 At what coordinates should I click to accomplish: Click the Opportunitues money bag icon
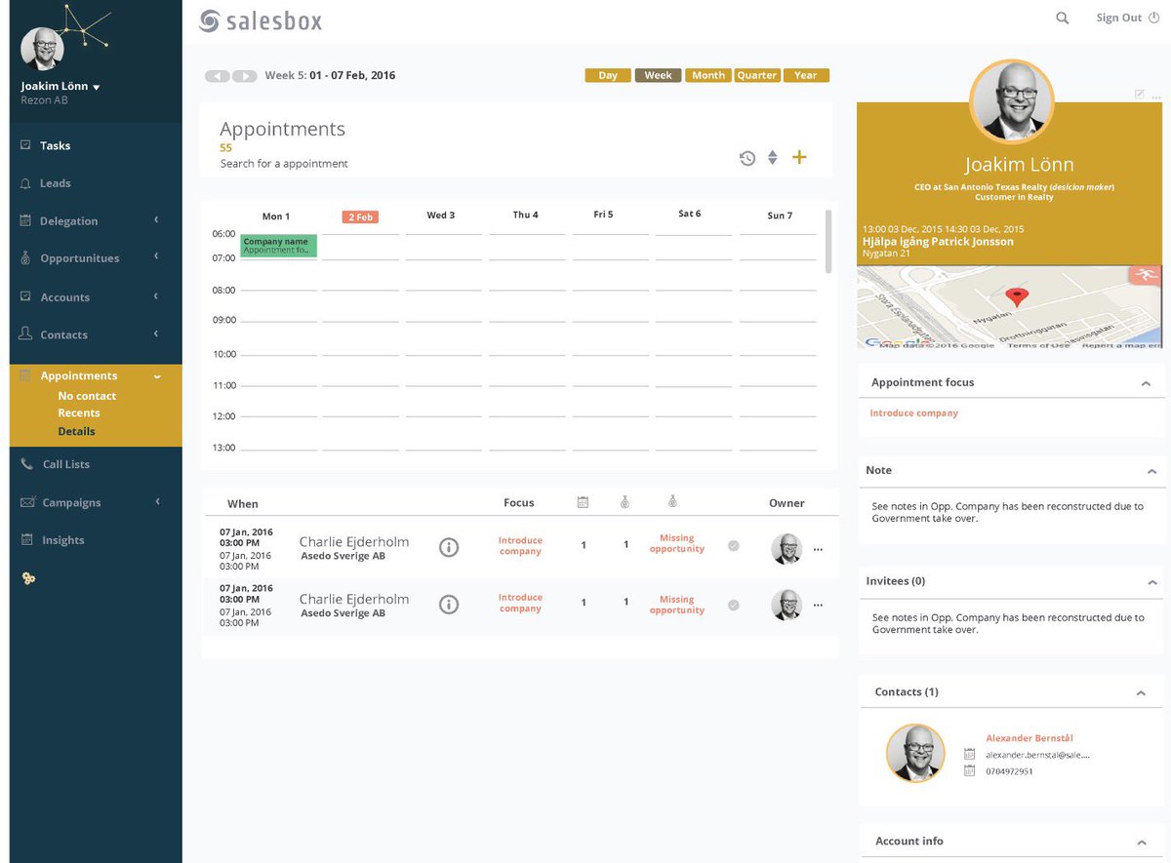tap(25, 258)
